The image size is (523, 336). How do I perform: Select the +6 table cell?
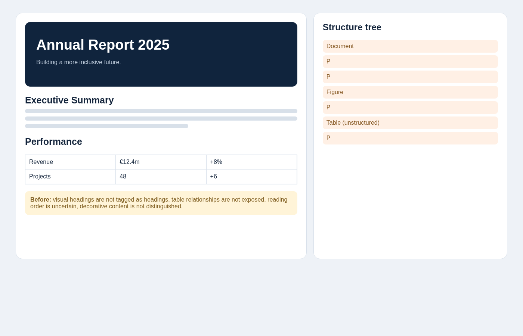coord(251,177)
